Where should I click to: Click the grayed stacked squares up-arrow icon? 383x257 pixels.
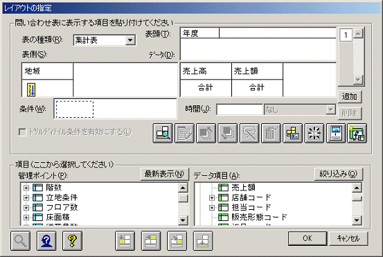coord(206,133)
